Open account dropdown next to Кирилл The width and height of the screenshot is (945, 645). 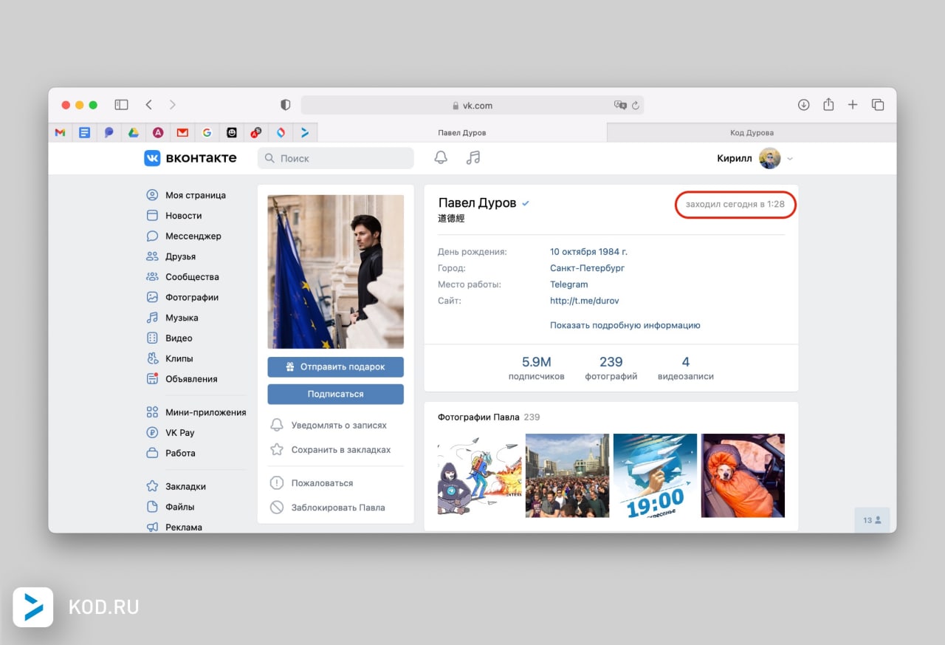(x=790, y=159)
